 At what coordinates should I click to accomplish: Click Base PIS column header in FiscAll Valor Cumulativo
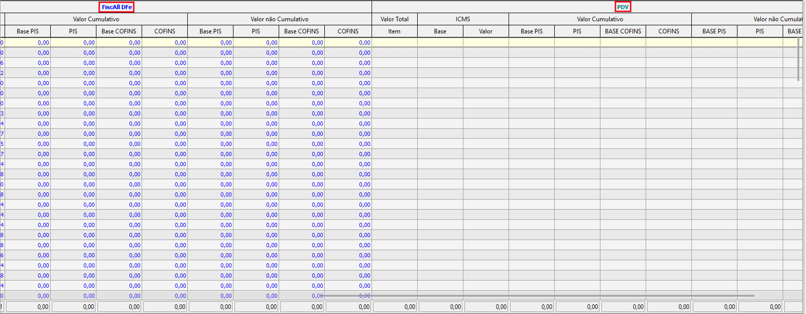click(28, 31)
